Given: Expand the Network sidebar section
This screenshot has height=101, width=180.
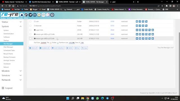Looking at the screenshot, I should point(12,80).
